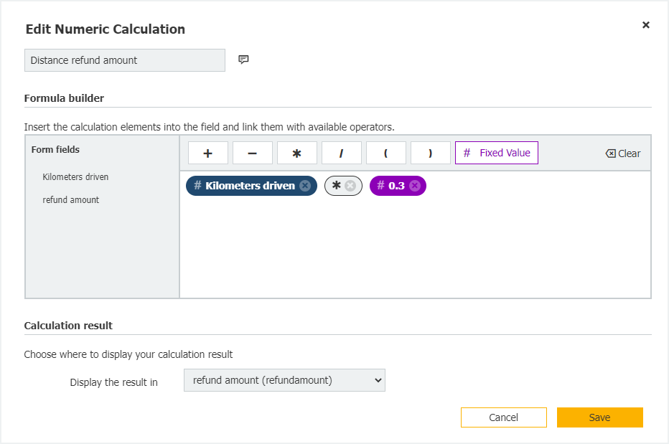Open the result display field dropdown
Screen dimensions: 669x444
tap(284, 380)
